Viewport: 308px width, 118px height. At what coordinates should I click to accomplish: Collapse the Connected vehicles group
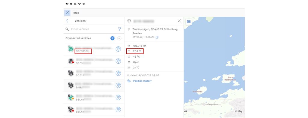click(x=119, y=38)
